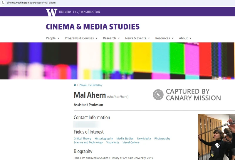Viewport: 235px width, 160px height.
Task: Expand the arrow beside Resources
Action: click(172, 38)
